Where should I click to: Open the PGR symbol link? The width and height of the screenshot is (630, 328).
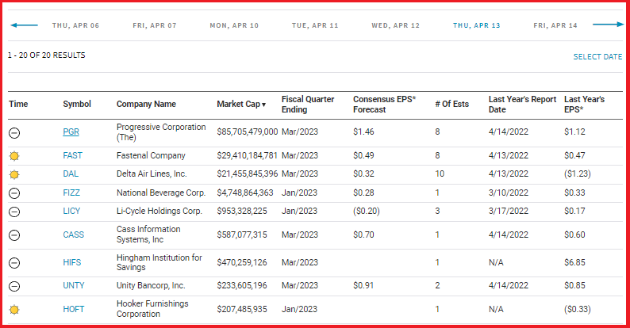(71, 132)
